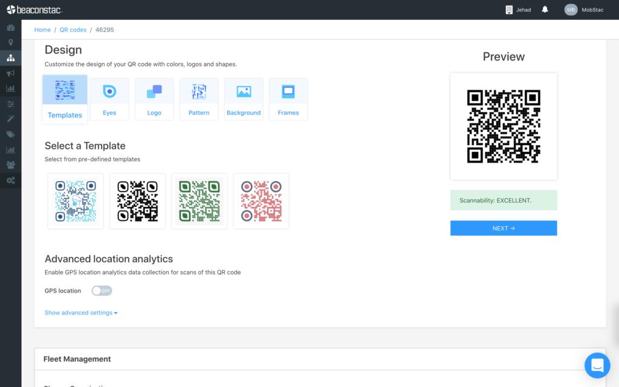This screenshot has height=387, width=619.
Task: Open the users group sidebar icon
Action: click(x=11, y=164)
